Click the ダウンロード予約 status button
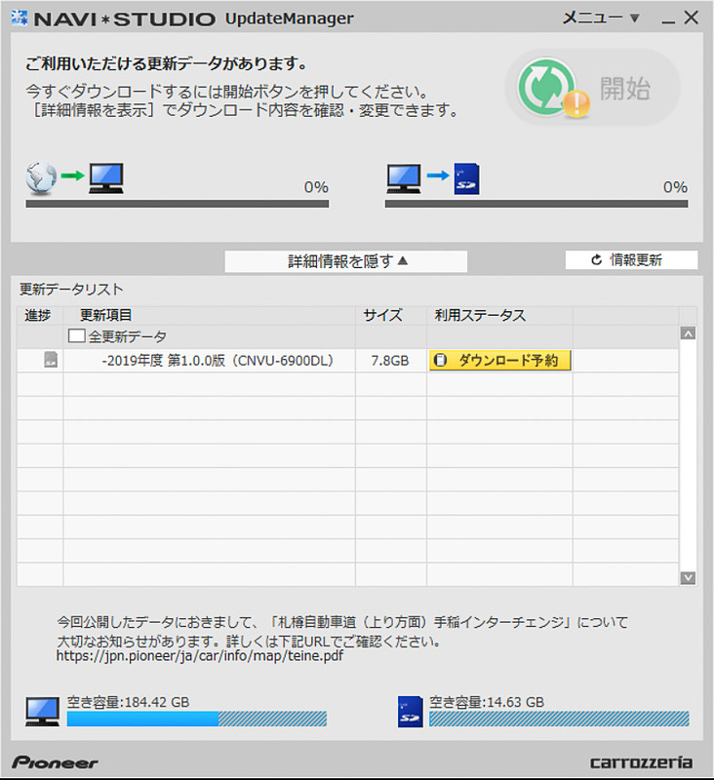The height and width of the screenshot is (780, 714). pyautogui.click(x=500, y=360)
